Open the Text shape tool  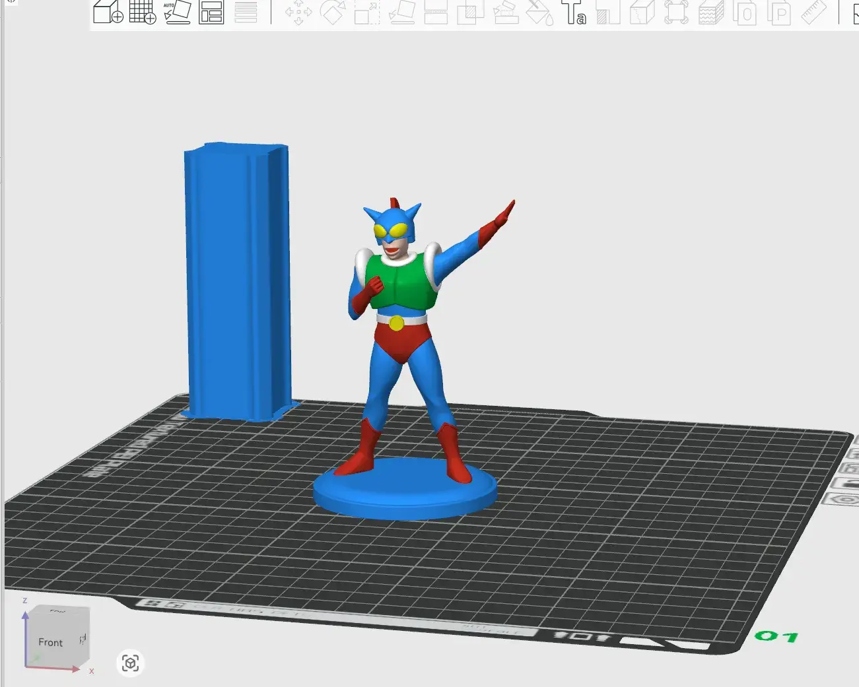[574, 13]
